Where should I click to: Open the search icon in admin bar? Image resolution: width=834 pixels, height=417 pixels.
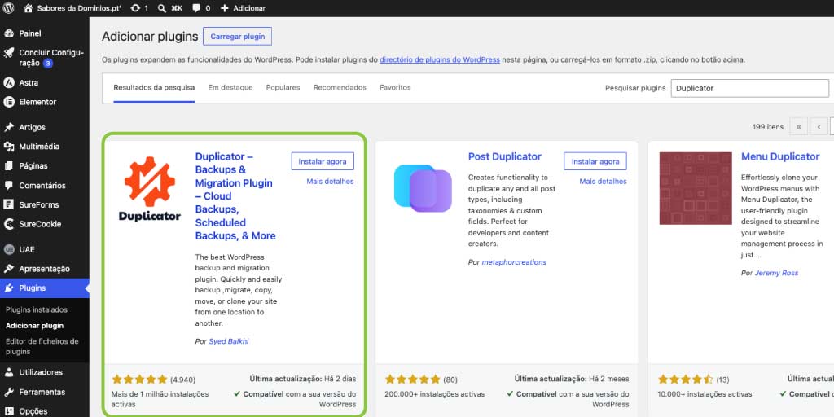(162, 8)
